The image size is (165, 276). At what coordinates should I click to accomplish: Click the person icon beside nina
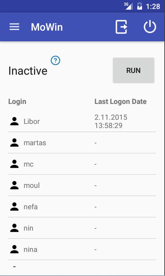[x=14, y=250]
